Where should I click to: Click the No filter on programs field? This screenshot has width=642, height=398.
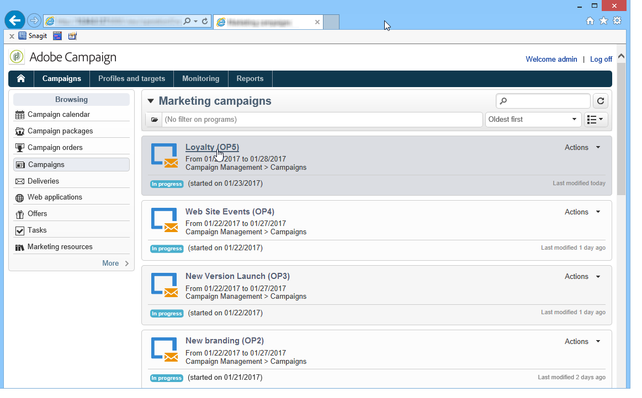coord(322,120)
